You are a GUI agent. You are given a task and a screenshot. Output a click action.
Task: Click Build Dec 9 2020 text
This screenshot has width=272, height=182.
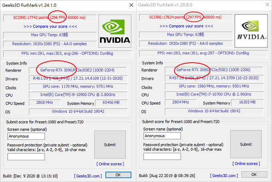pos(30,176)
